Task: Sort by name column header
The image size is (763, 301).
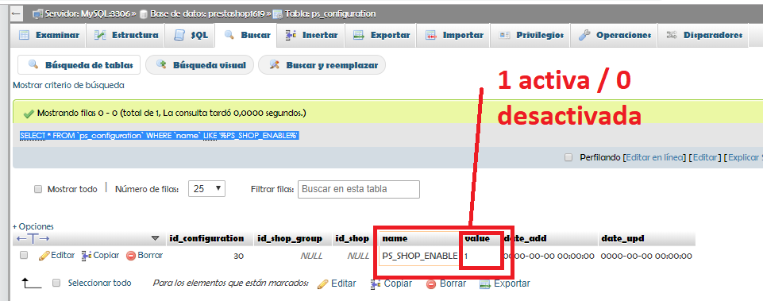Action: 395,239
